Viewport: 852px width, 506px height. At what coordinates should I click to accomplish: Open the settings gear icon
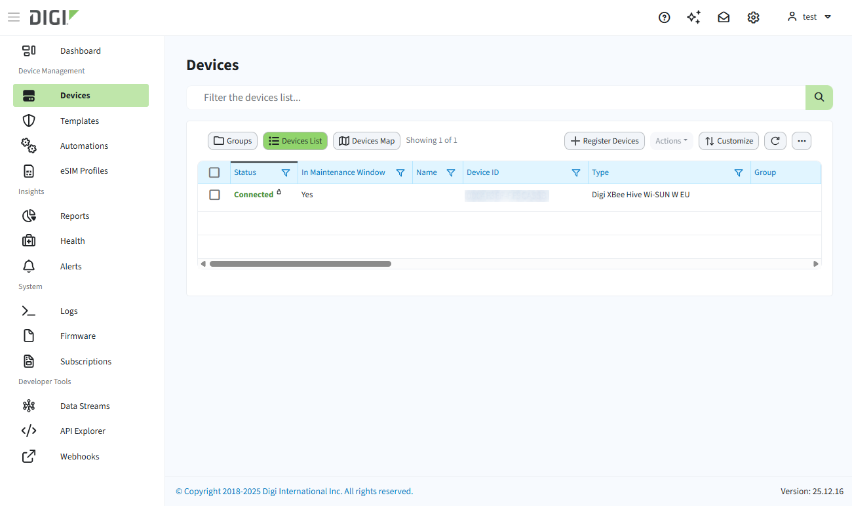point(753,17)
